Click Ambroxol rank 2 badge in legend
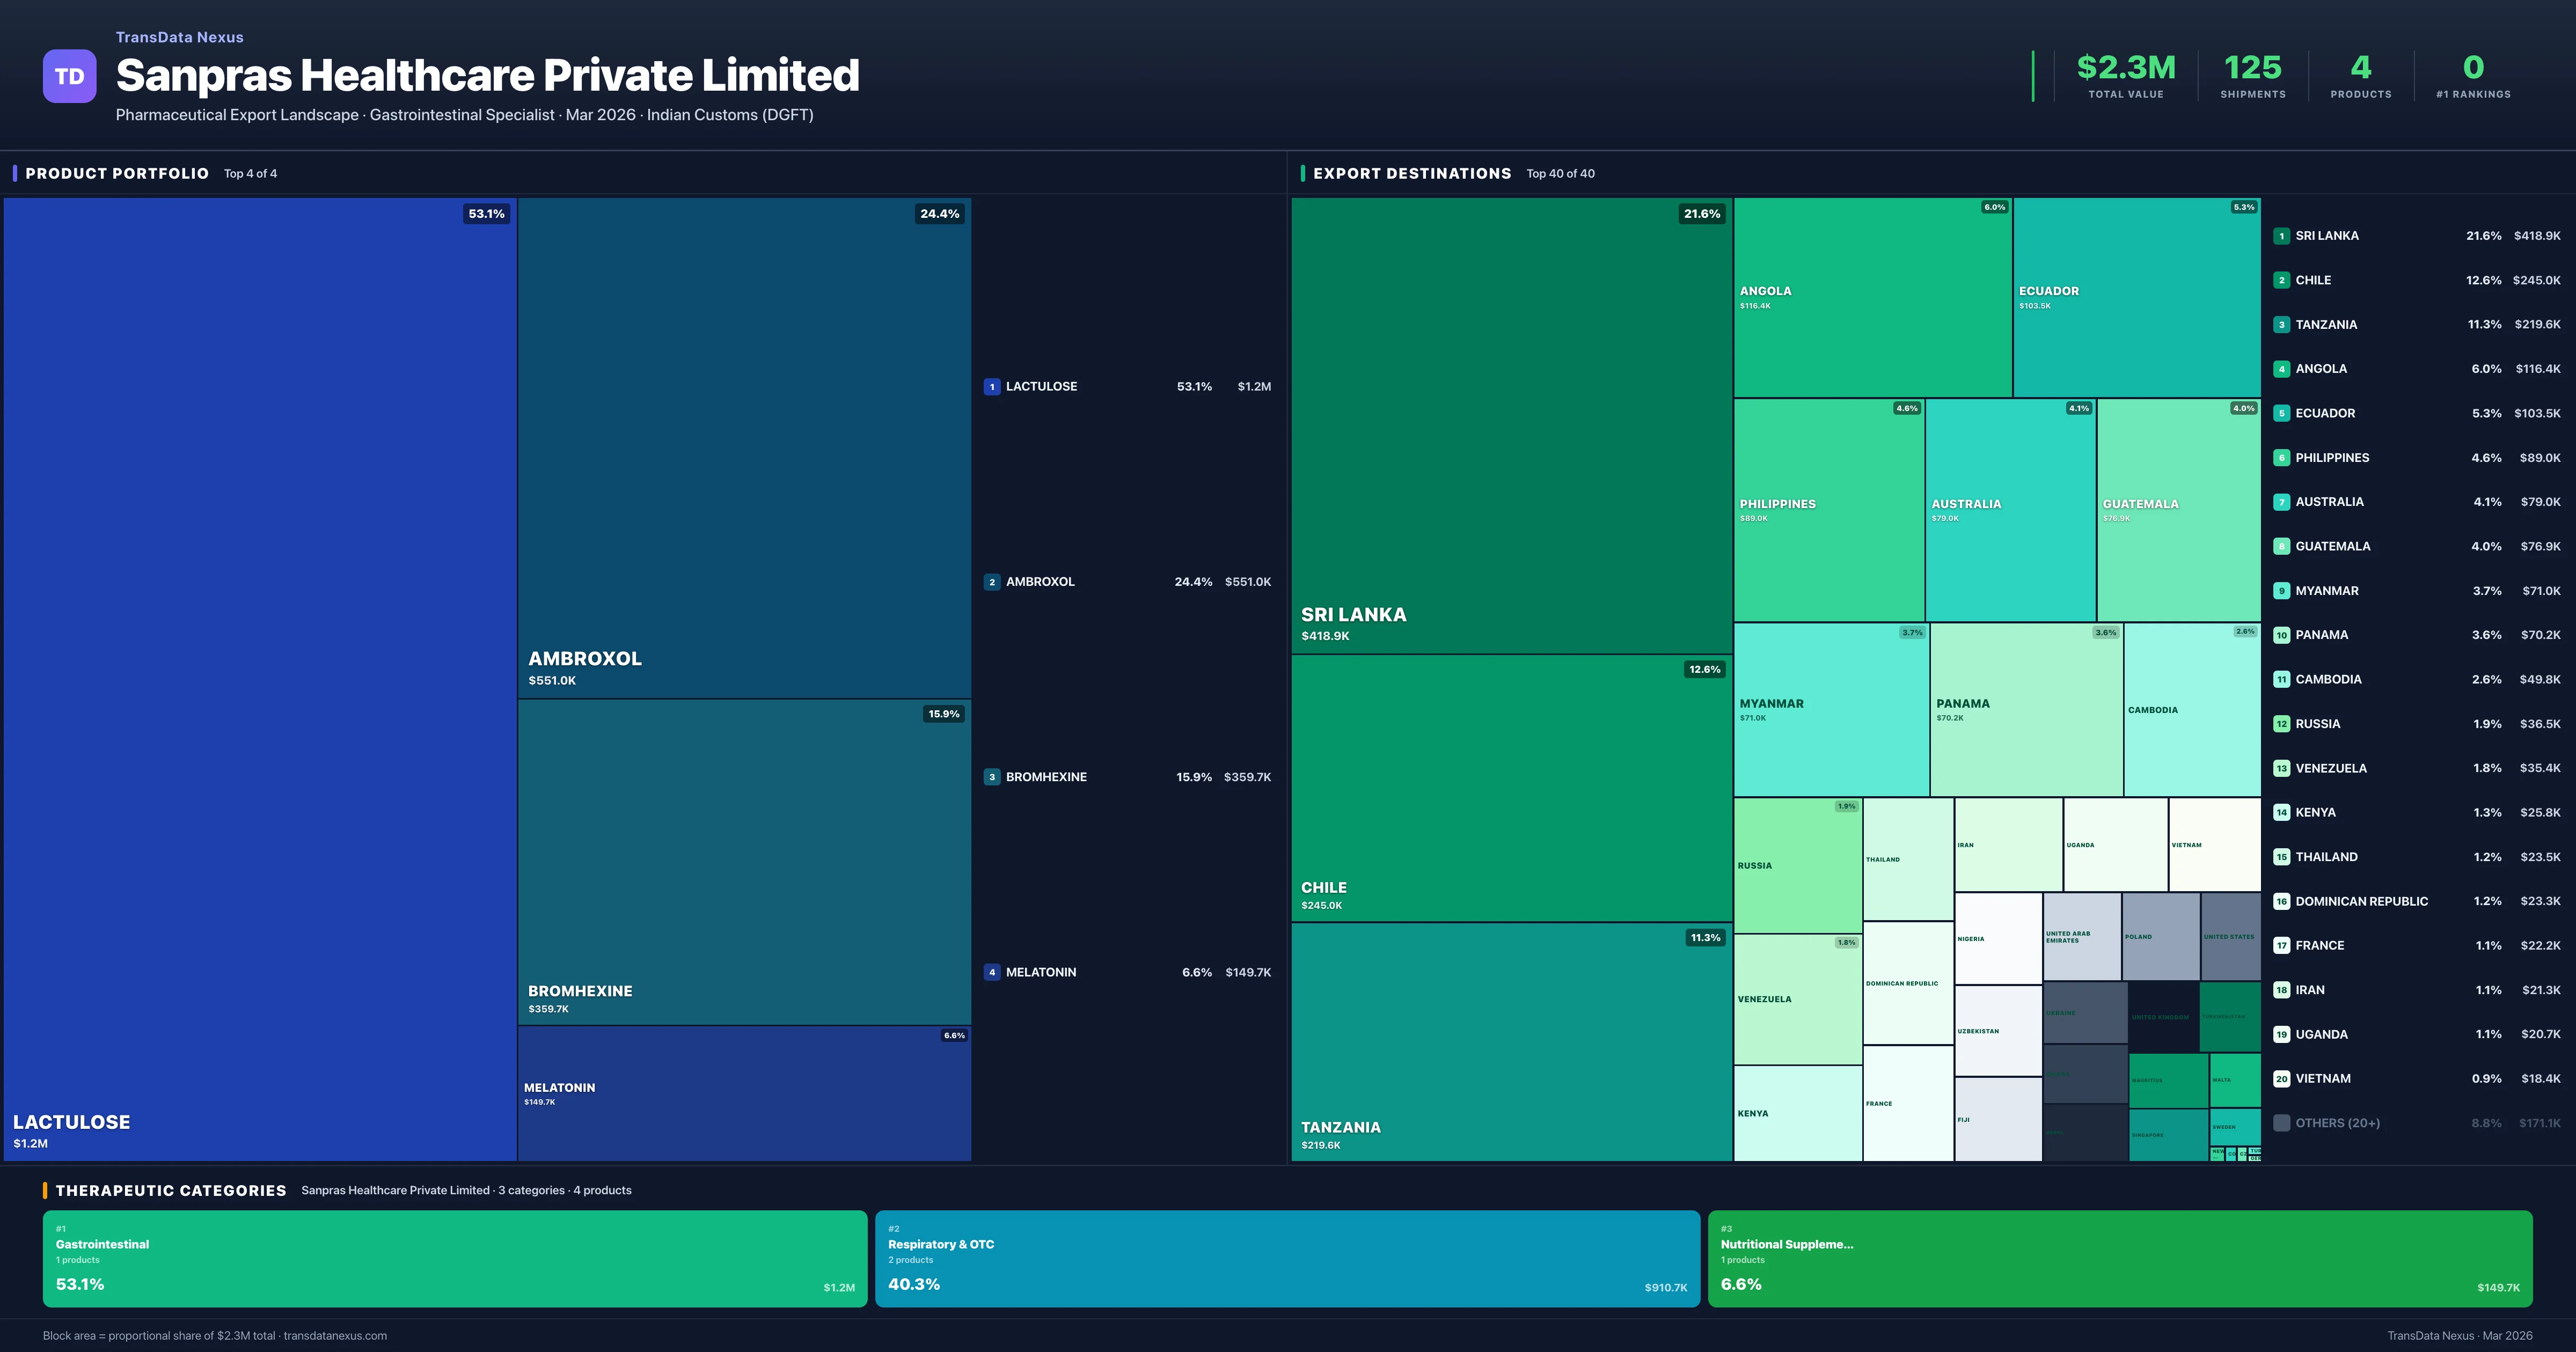Image resolution: width=2576 pixels, height=1352 pixels. [x=991, y=582]
